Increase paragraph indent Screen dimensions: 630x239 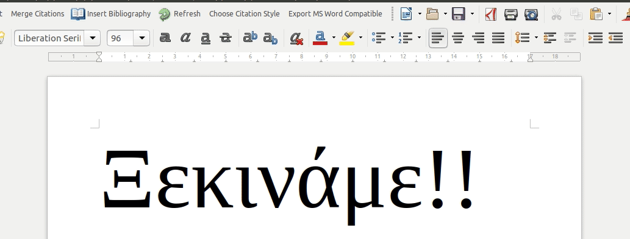(595, 38)
